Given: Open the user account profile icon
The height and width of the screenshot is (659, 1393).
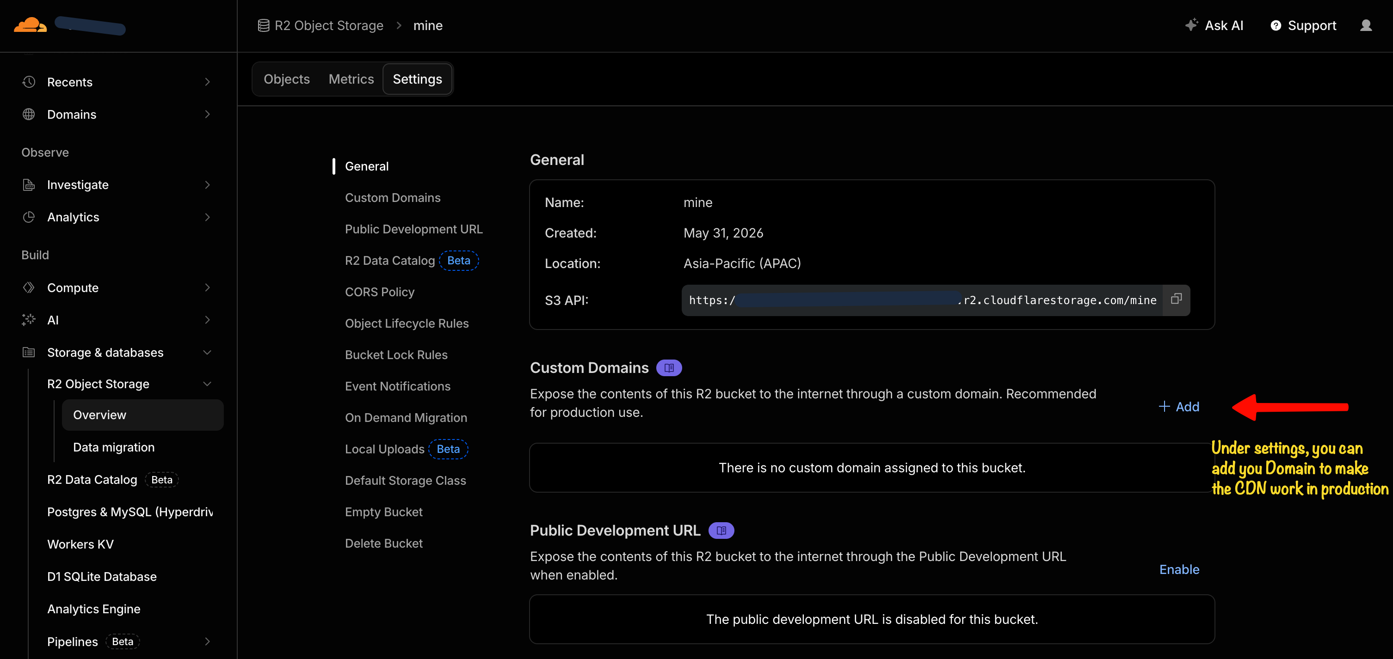Looking at the screenshot, I should pyautogui.click(x=1366, y=25).
